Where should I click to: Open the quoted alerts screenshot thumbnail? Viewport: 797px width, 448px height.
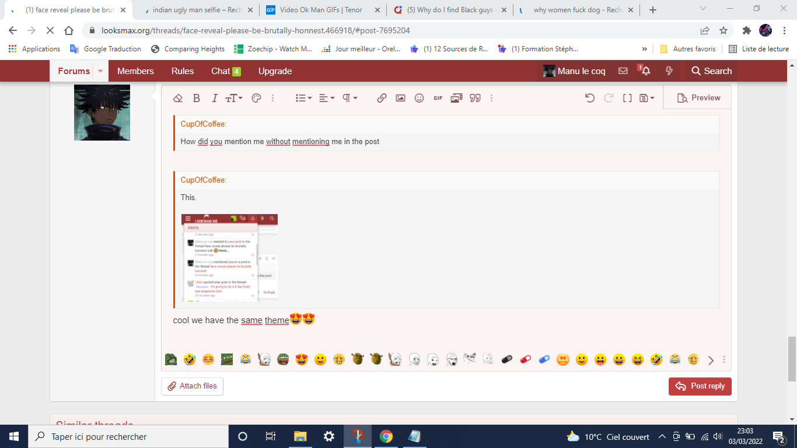229,257
